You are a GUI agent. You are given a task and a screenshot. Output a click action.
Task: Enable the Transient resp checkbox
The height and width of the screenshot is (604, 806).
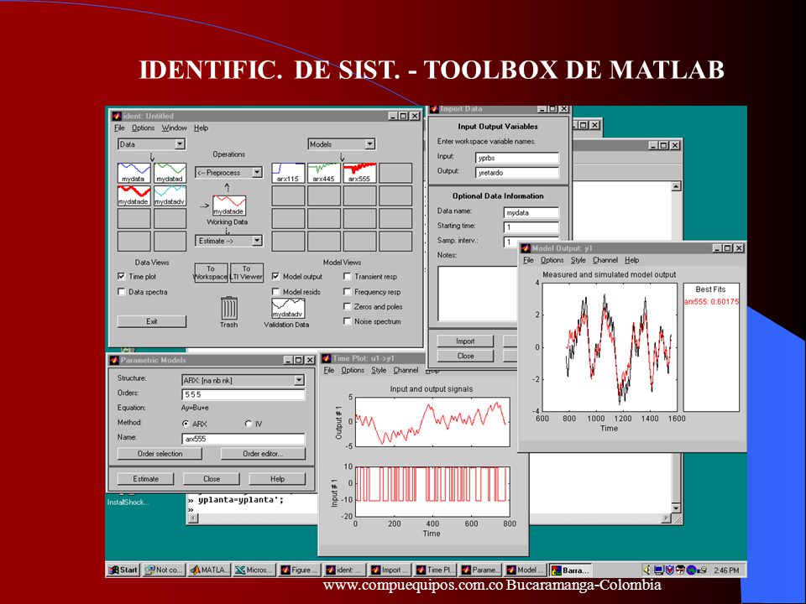[x=347, y=276]
